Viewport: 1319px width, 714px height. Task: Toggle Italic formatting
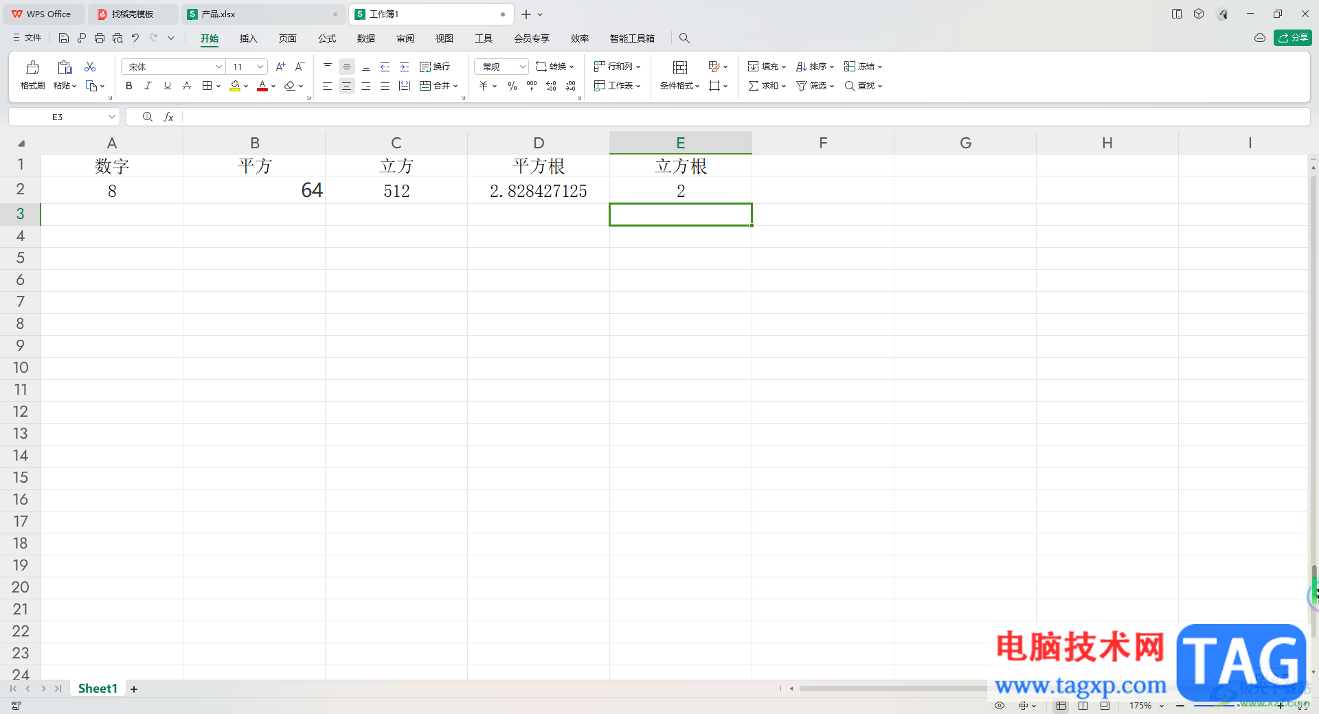(148, 86)
